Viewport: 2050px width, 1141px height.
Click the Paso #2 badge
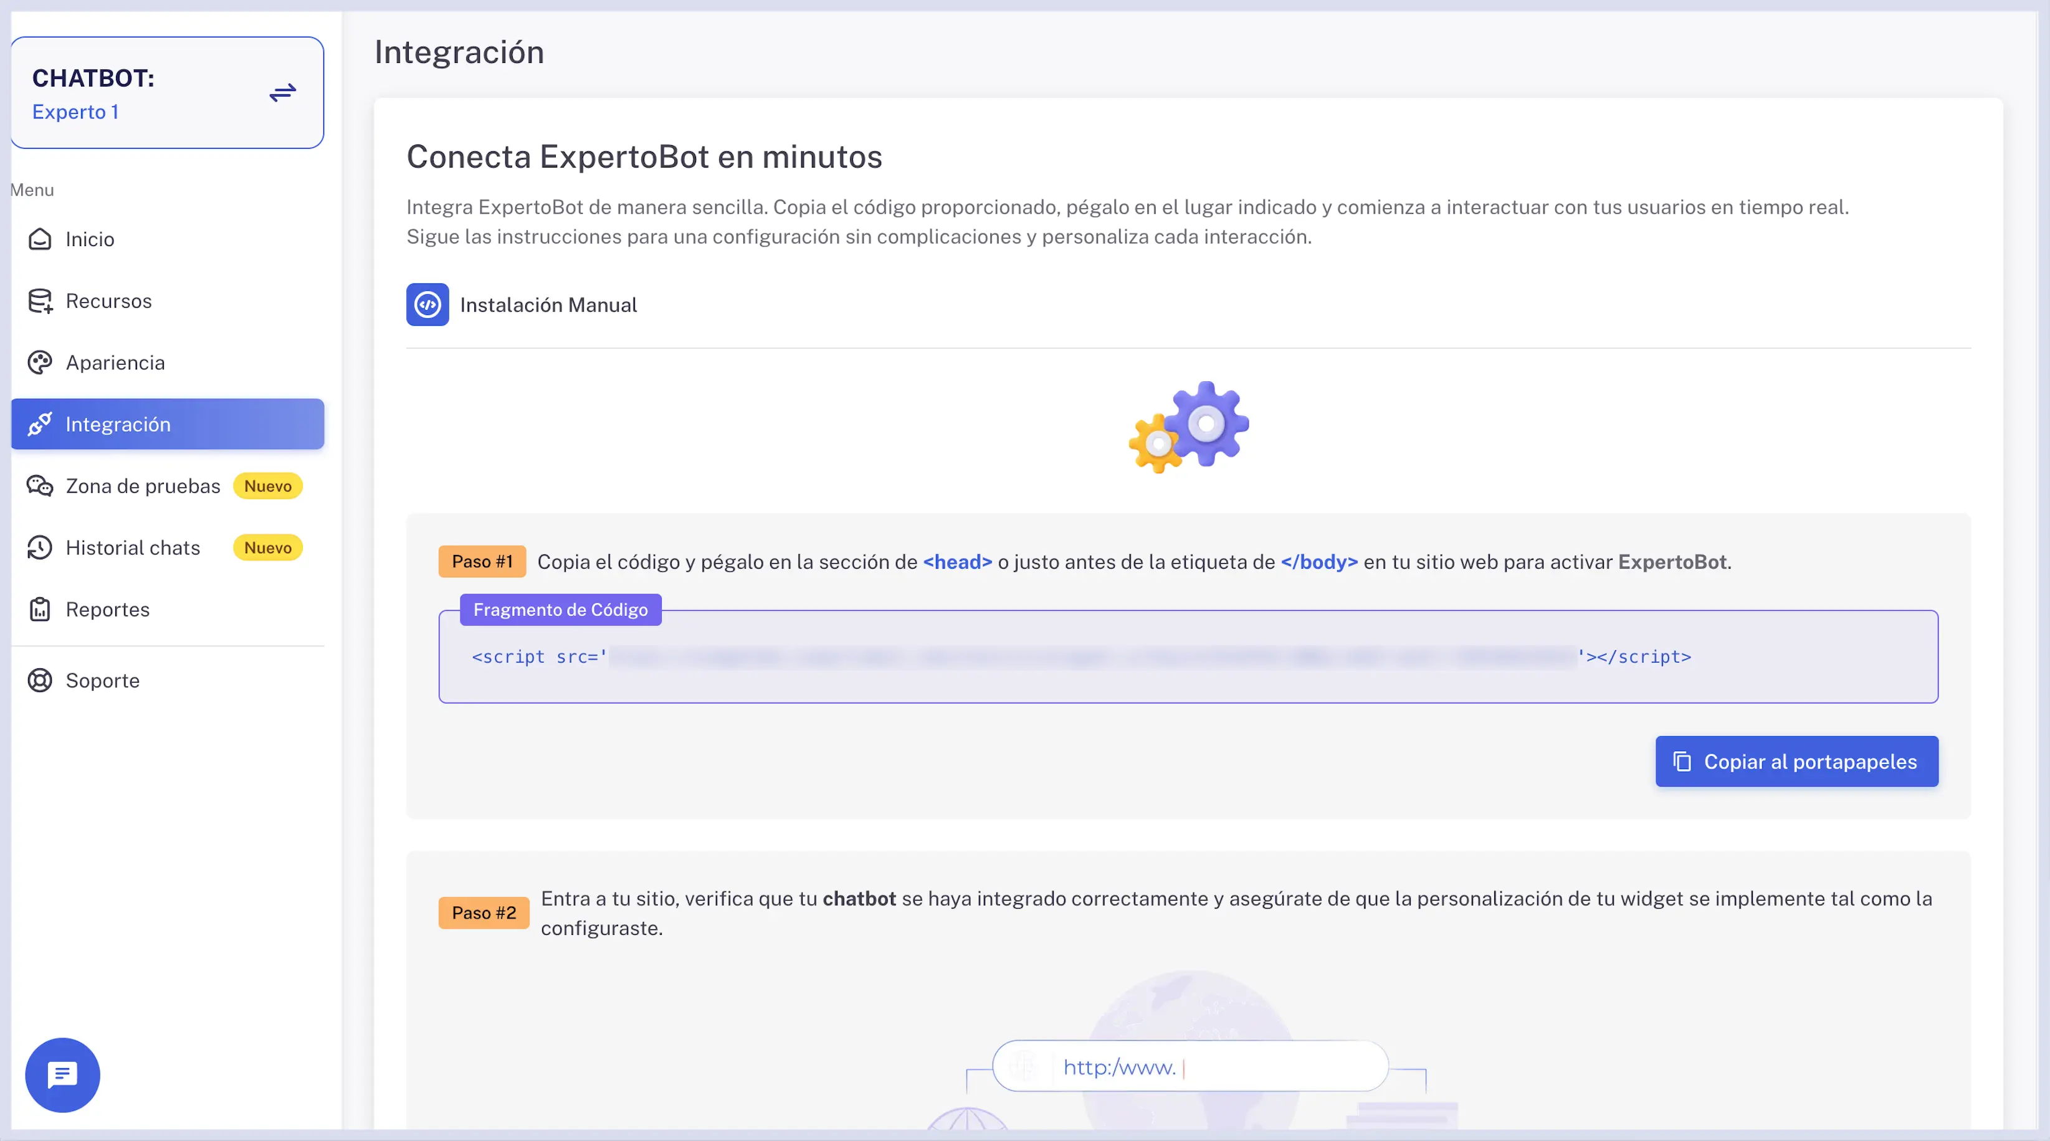point(484,912)
